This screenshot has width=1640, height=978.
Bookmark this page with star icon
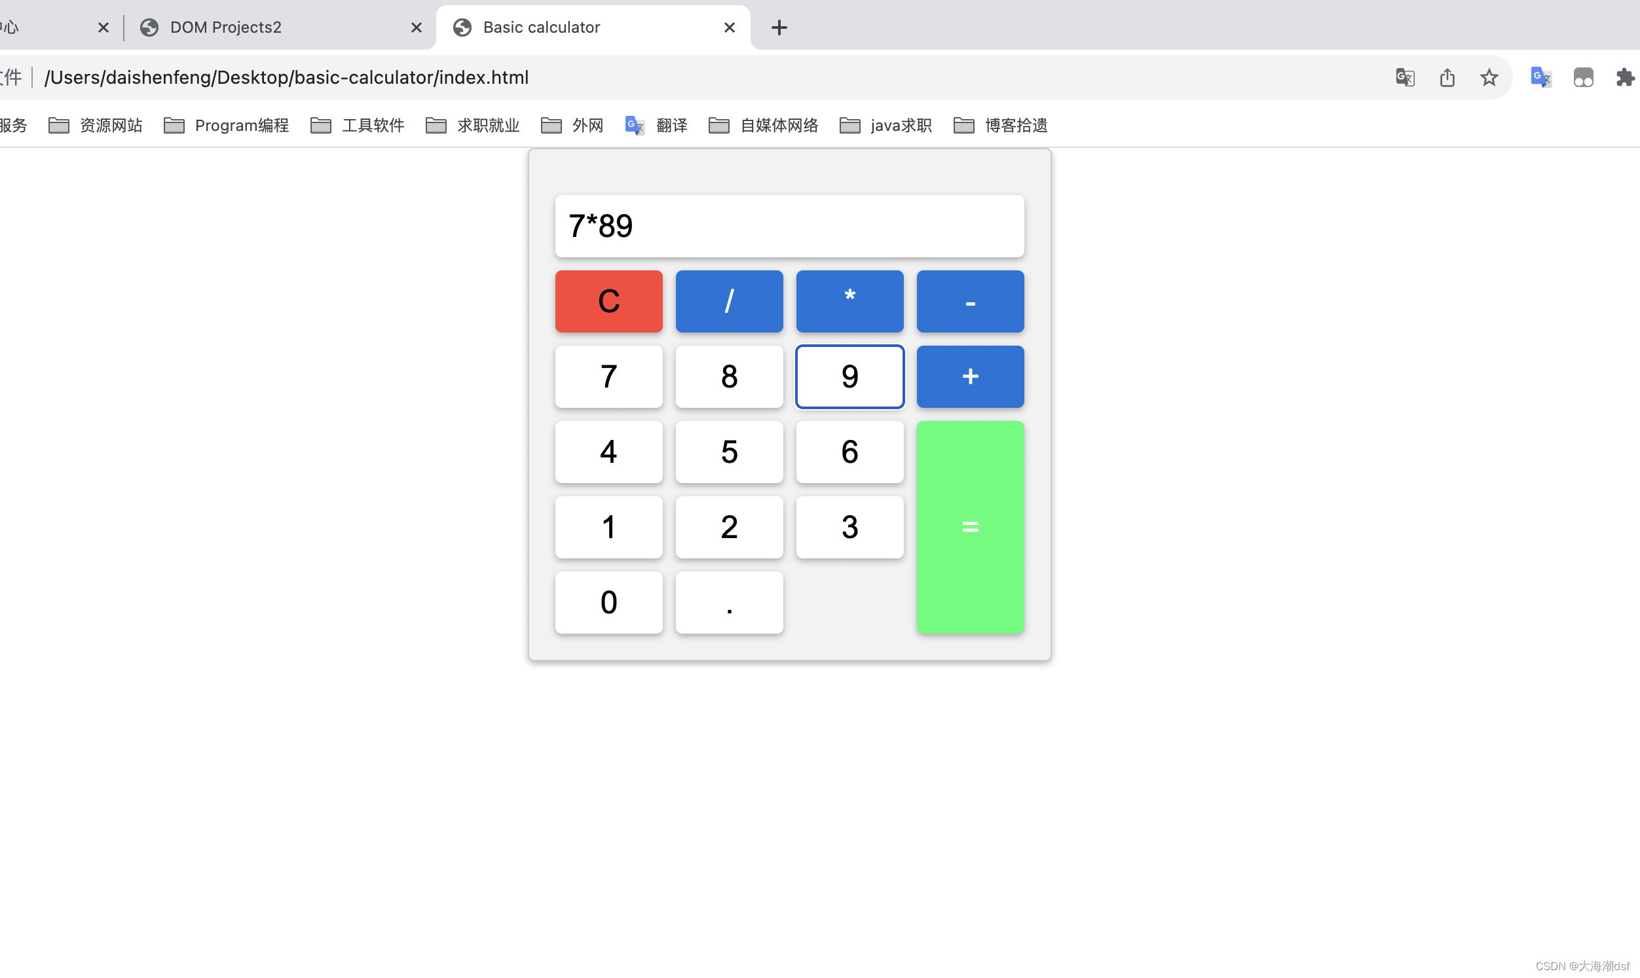tap(1489, 78)
